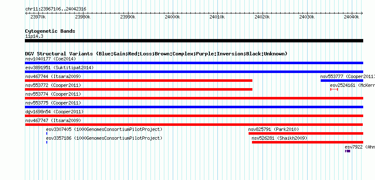
Task: Click the nsv467744 (Itsara2009) red loss bar
Action: tap(139, 81)
